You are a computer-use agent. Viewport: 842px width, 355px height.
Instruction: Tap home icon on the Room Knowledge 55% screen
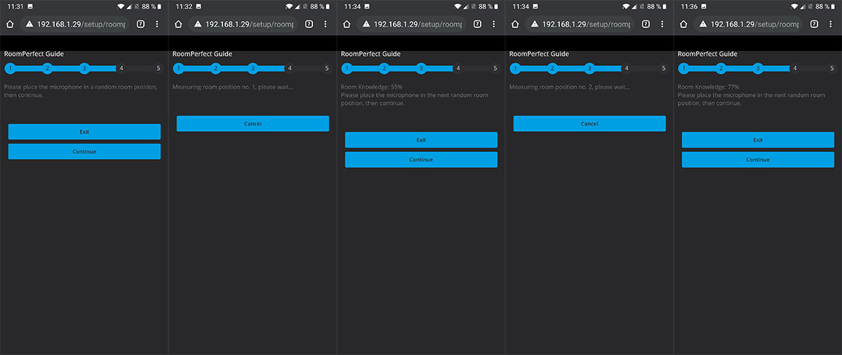347,24
